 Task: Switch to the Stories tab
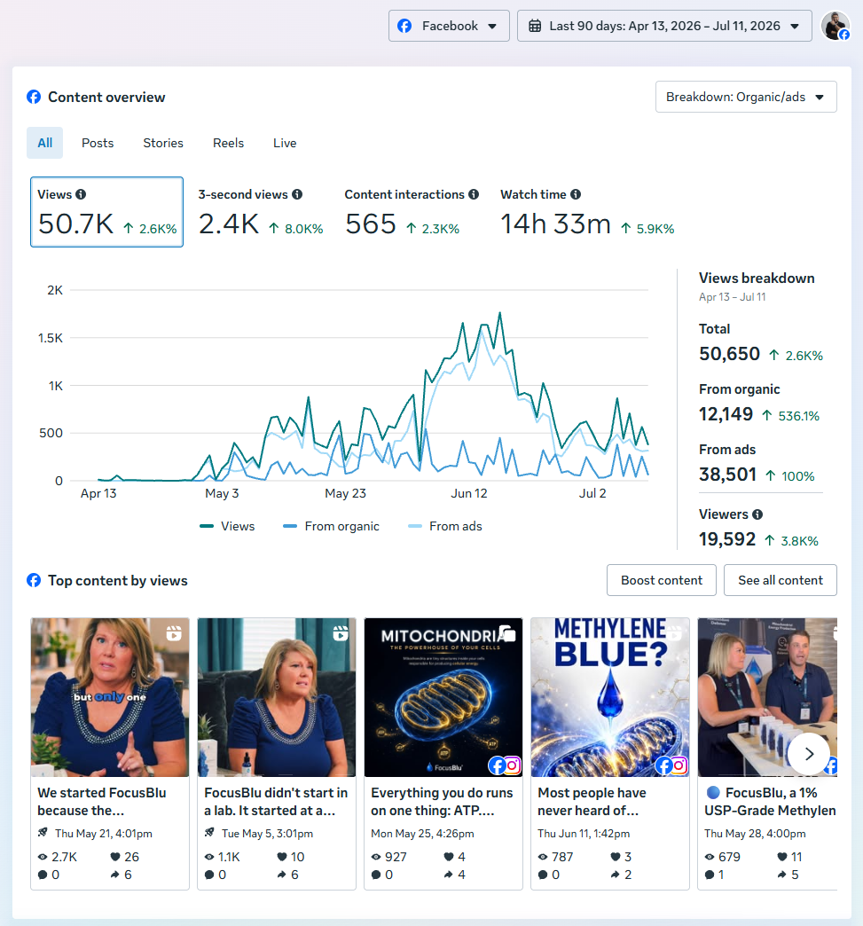[x=163, y=143]
